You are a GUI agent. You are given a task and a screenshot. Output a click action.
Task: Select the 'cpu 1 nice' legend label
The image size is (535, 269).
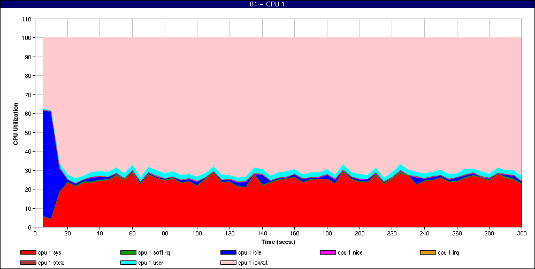click(x=350, y=252)
